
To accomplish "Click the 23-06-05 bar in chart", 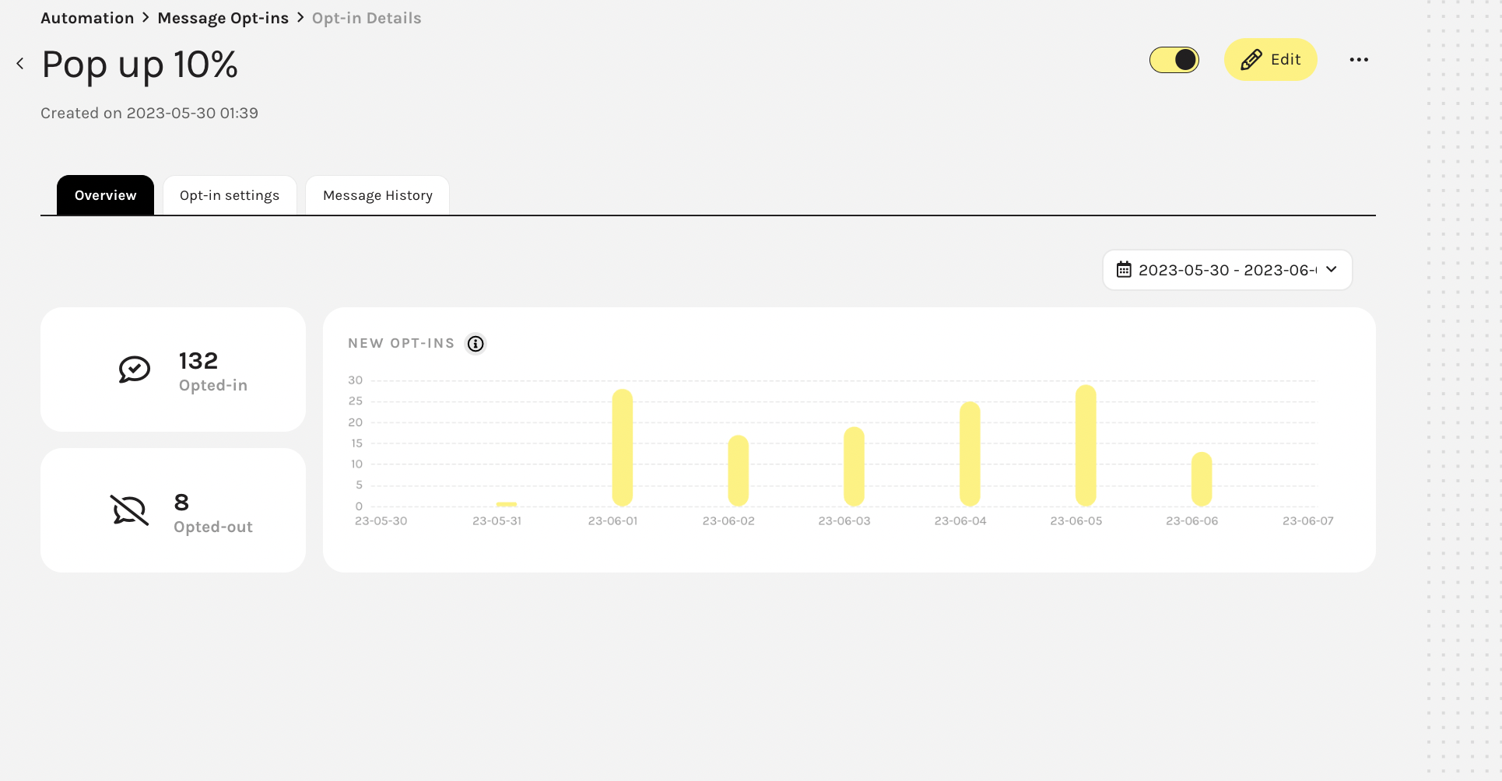I will (x=1086, y=446).
